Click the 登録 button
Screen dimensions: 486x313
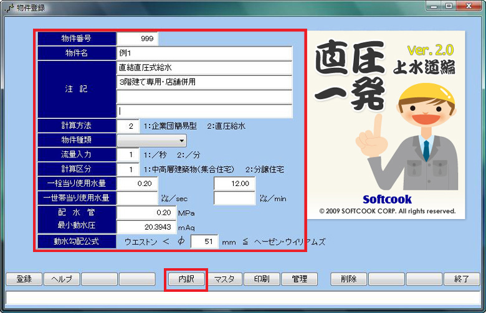(24, 279)
